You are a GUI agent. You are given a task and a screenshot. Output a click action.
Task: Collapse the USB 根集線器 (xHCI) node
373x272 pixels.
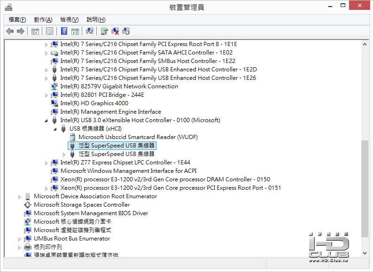click(55, 129)
